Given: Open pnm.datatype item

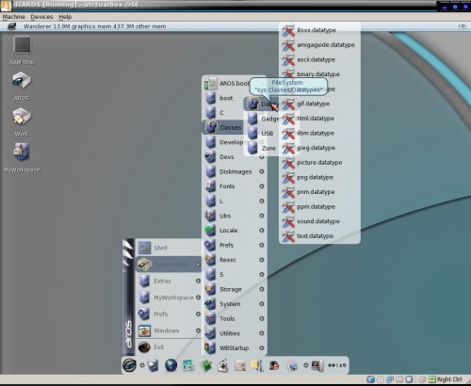Looking at the screenshot, I should click(x=319, y=192).
